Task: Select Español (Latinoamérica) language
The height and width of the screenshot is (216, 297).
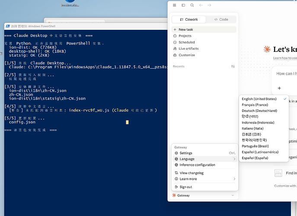Action: 264,152
